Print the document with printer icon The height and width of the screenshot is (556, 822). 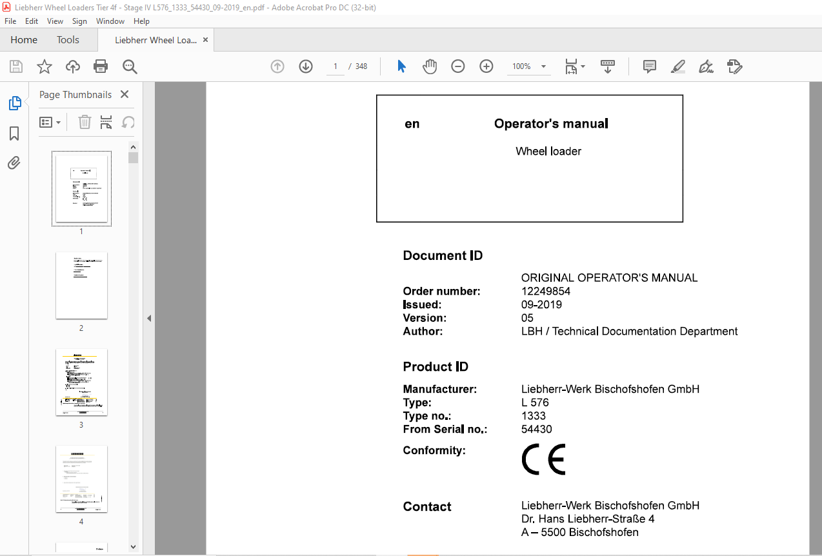pyautogui.click(x=101, y=66)
